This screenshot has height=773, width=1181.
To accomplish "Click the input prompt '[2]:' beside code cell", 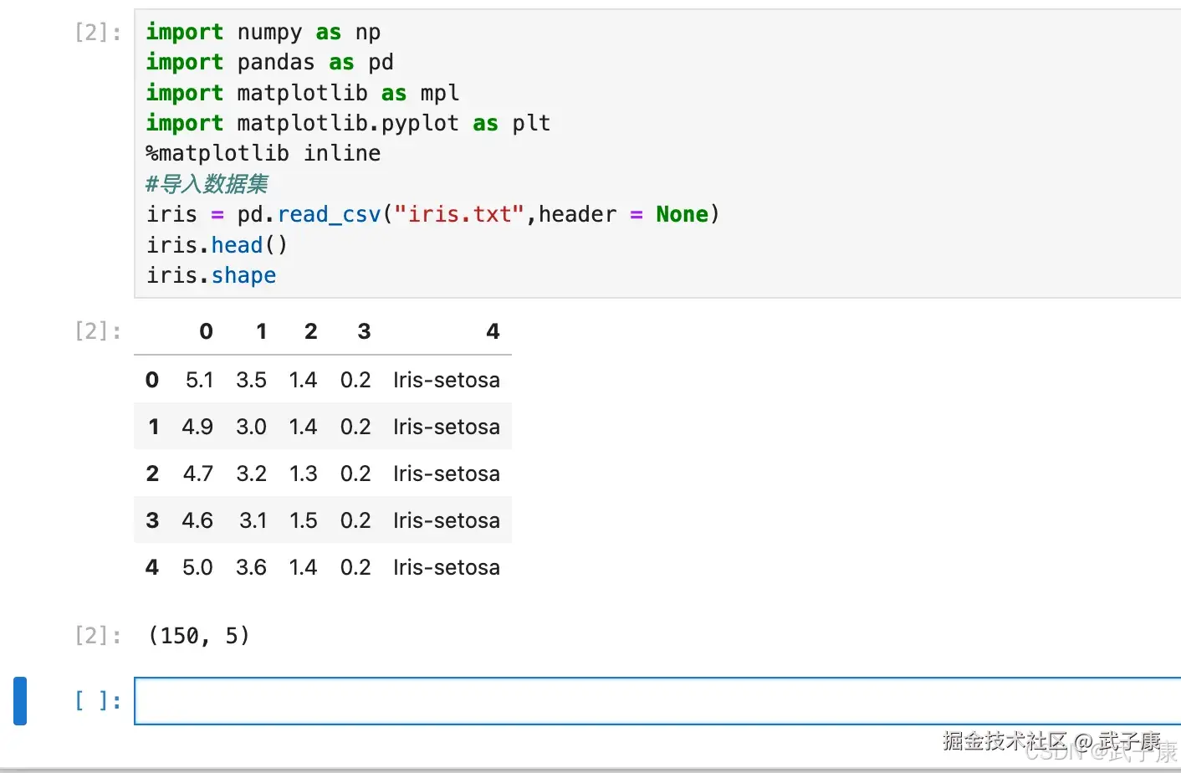I will click(x=98, y=33).
